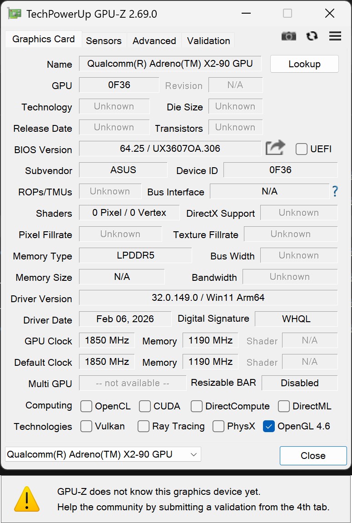Click the ROPs/TMUs Unknown field
The width and height of the screenshot is (352, 523).
[110, 191]
